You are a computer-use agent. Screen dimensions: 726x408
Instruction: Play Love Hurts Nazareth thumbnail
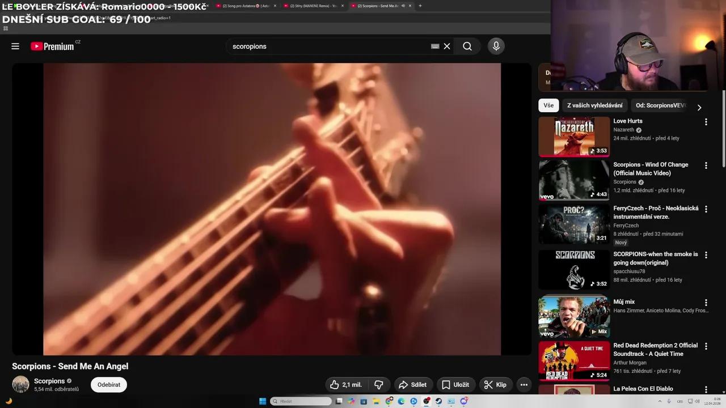tap(574, 137)
